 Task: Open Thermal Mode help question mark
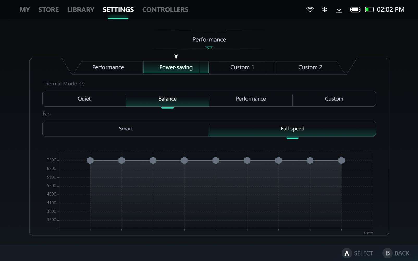click(x=82, y=84)
